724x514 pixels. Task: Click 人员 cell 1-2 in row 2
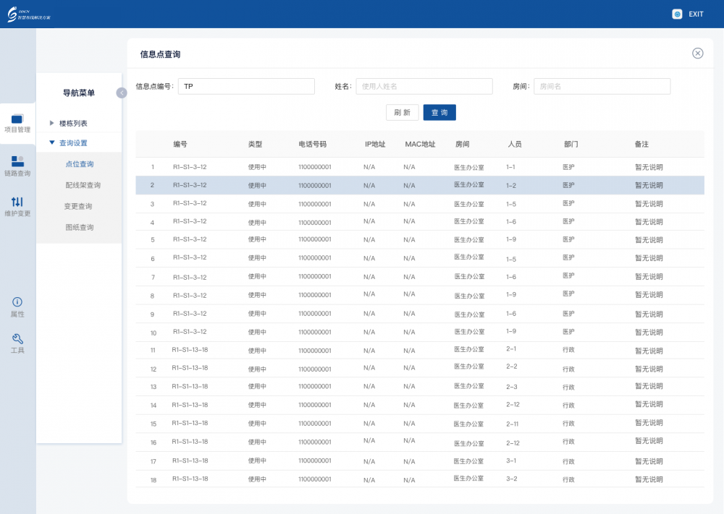pos(511,185)
